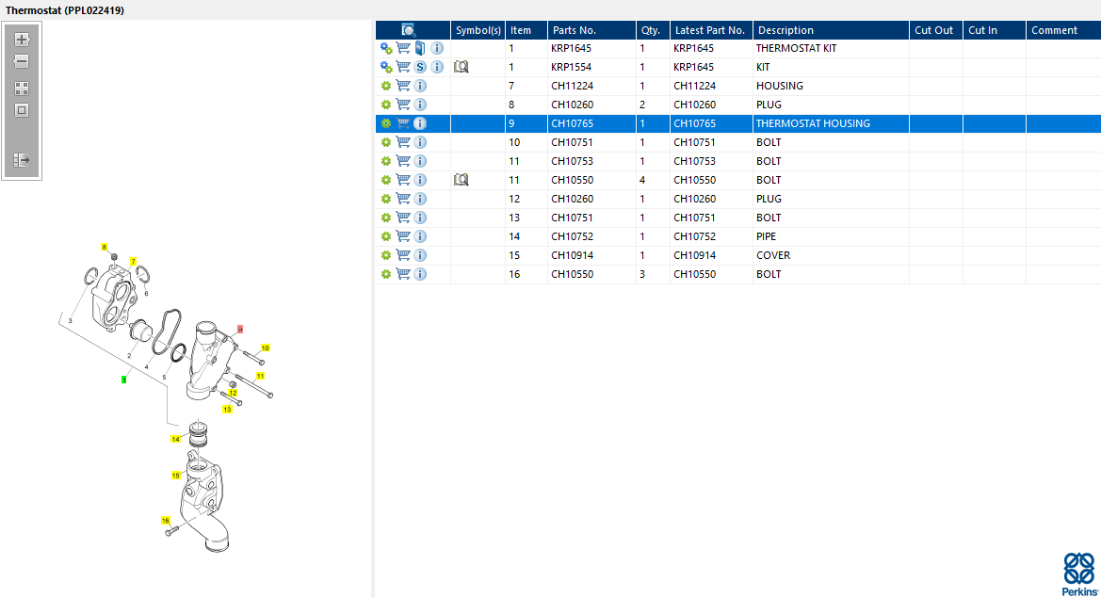1101x598 pixels.
Task: Click the S supersession icon for KRP1554
Action: point(420,67)
